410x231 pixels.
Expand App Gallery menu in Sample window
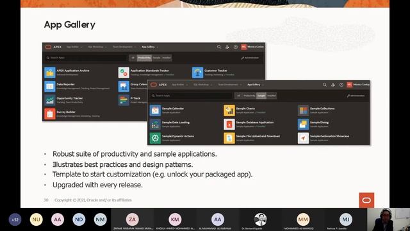pyautogui.click(x=255, y=85)
